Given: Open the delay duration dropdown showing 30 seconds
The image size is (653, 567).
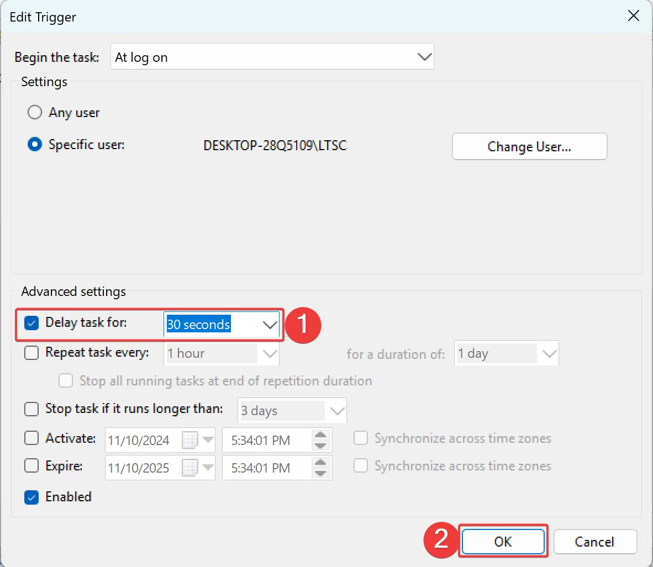Looking at the screenshot, I should pos(270,325).
